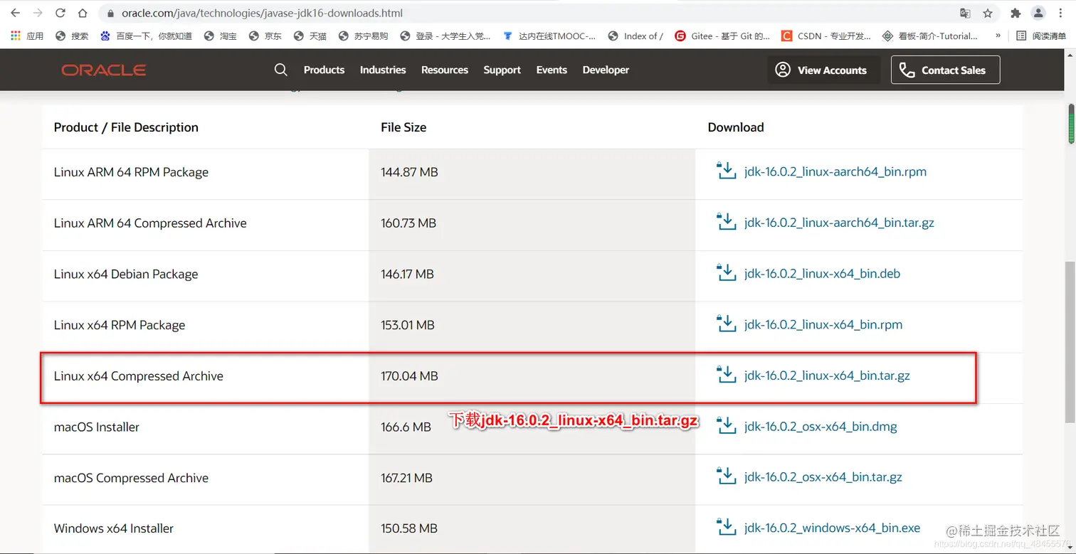Open the CSDN bookmark
This screenshot has width=1076, height=554.
(x=826, y=36)
